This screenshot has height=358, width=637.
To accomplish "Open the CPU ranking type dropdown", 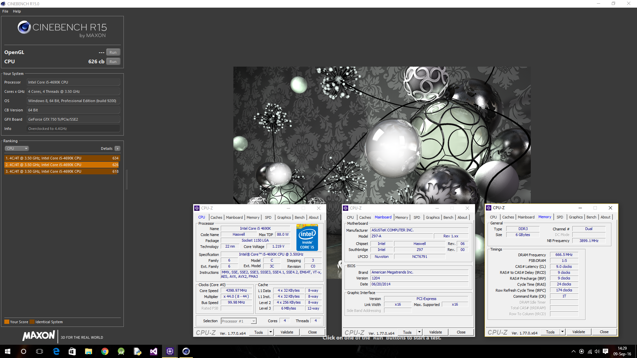I will click(x=17, y=149).
